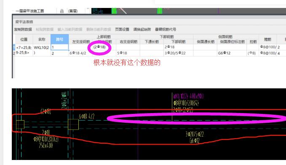Click the 侧面钢筋 group header
Screen dimensions: 286x165
click(226, 37)
